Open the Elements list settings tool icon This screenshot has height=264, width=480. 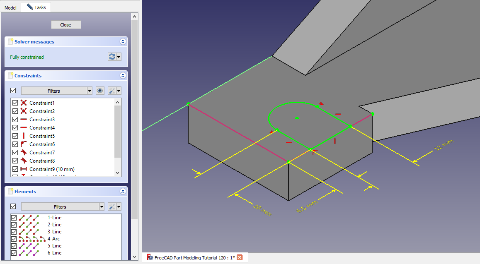click(112, 206)
